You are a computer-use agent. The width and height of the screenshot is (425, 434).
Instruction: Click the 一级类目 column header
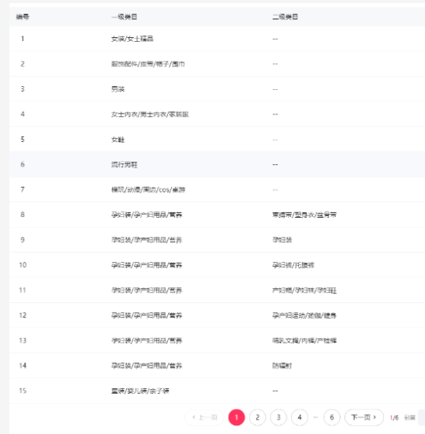(x=124, y=17)
